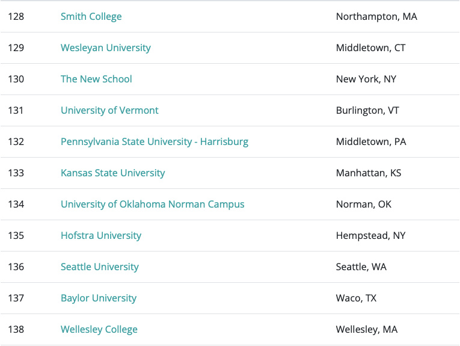Image resolution: width=460 pixels, height=346 pixels.
Task: Click rank number 138 in the table
Action: 16,330
